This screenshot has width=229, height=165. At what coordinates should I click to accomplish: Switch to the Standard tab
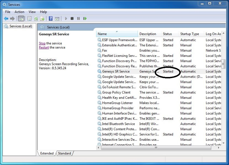click(64, 153)
